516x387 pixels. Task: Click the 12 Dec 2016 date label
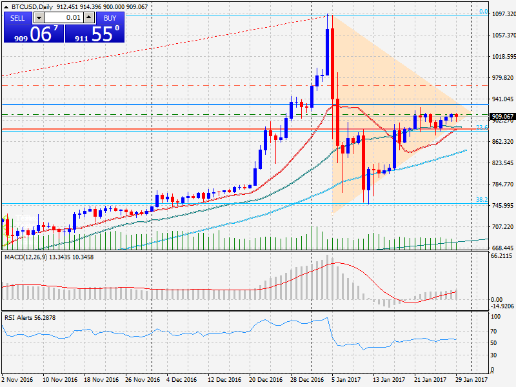[x=224, y=379]
